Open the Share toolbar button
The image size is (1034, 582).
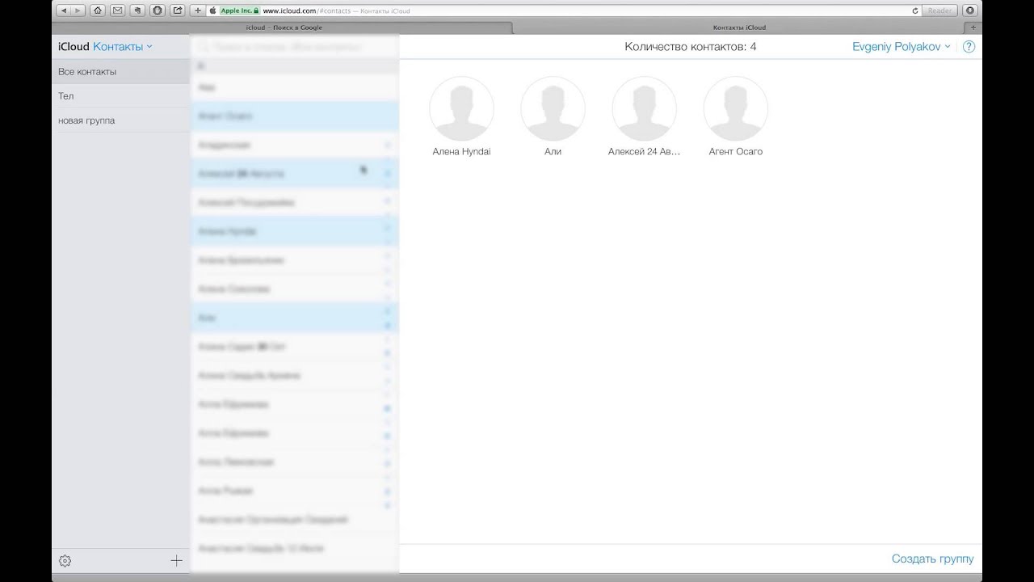[x=177, y=11]
